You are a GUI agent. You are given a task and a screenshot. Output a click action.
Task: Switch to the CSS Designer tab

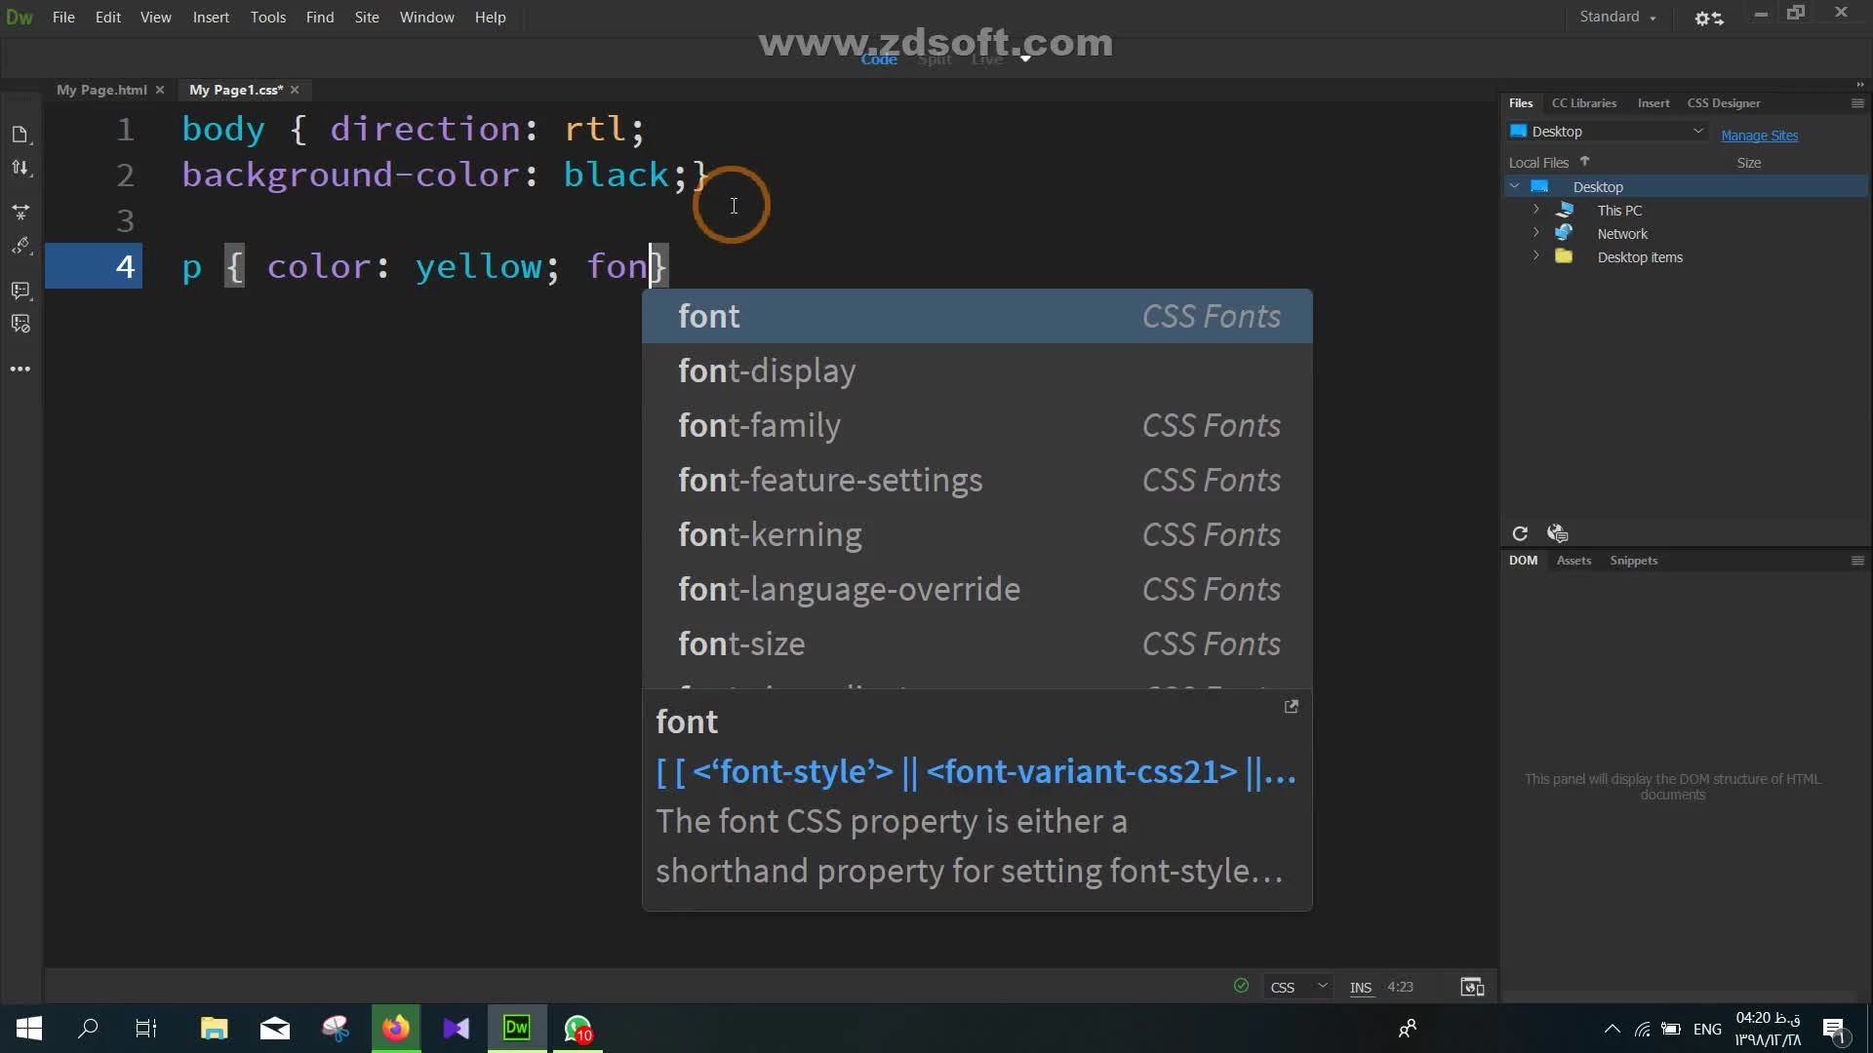pos(1723,103)
